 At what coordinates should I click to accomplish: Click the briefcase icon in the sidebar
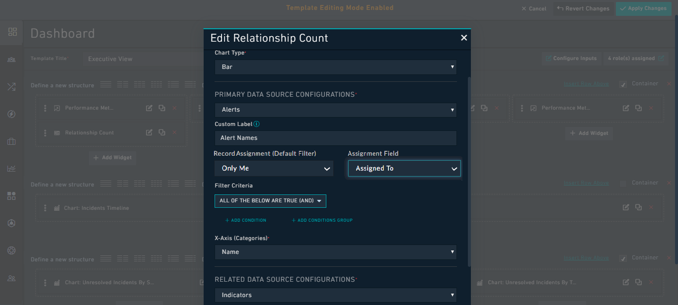point(11,141)
